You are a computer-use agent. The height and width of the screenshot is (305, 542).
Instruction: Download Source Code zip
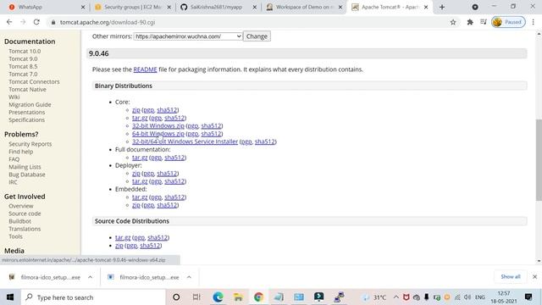coord(119,246)
